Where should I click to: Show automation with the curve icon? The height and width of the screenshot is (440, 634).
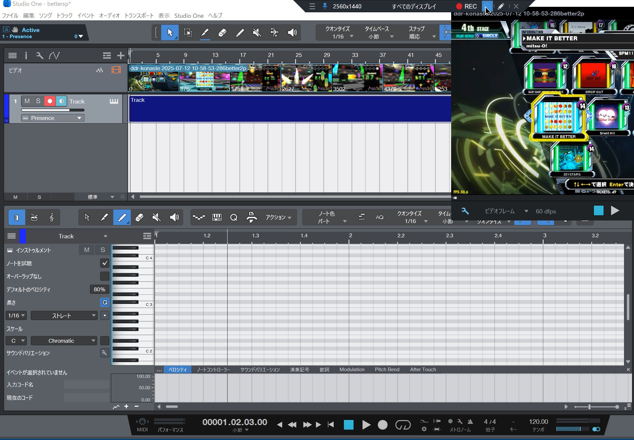[54, 56]
